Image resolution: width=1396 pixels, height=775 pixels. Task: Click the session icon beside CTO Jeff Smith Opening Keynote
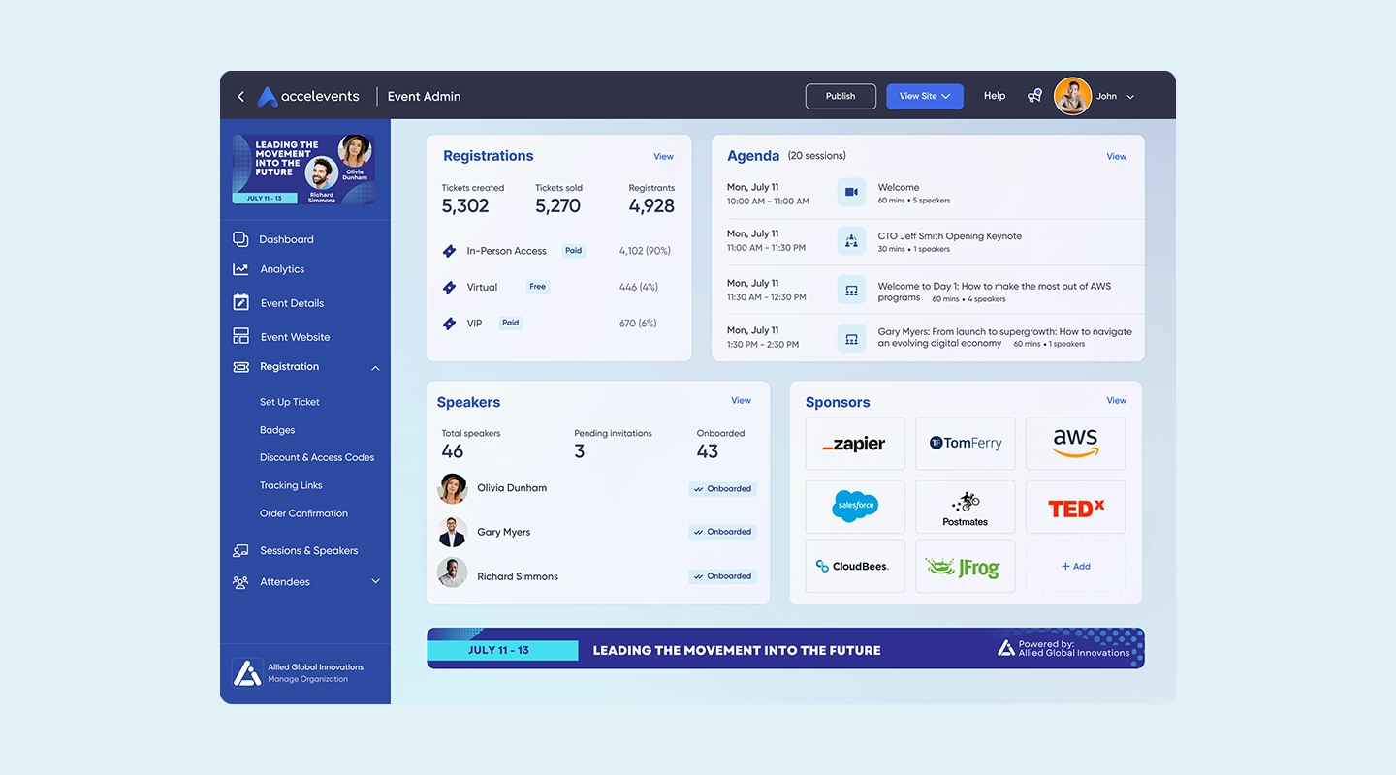850,240
